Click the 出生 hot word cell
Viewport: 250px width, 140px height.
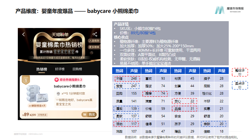149,131
